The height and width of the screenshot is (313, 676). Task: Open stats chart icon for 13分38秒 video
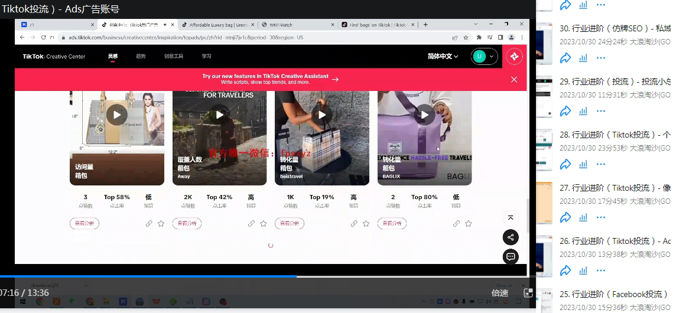pos(583,270)
